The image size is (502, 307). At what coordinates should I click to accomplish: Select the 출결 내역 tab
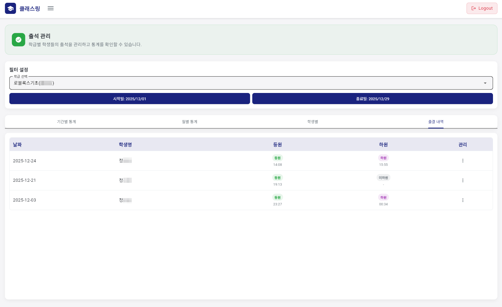click(436, 122)
